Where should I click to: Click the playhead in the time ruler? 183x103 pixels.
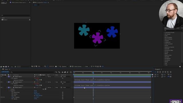tap(93, 73)
